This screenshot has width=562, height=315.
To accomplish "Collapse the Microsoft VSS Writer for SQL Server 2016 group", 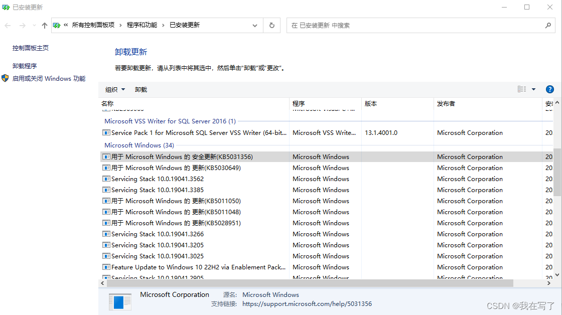I will pos(170,121).
